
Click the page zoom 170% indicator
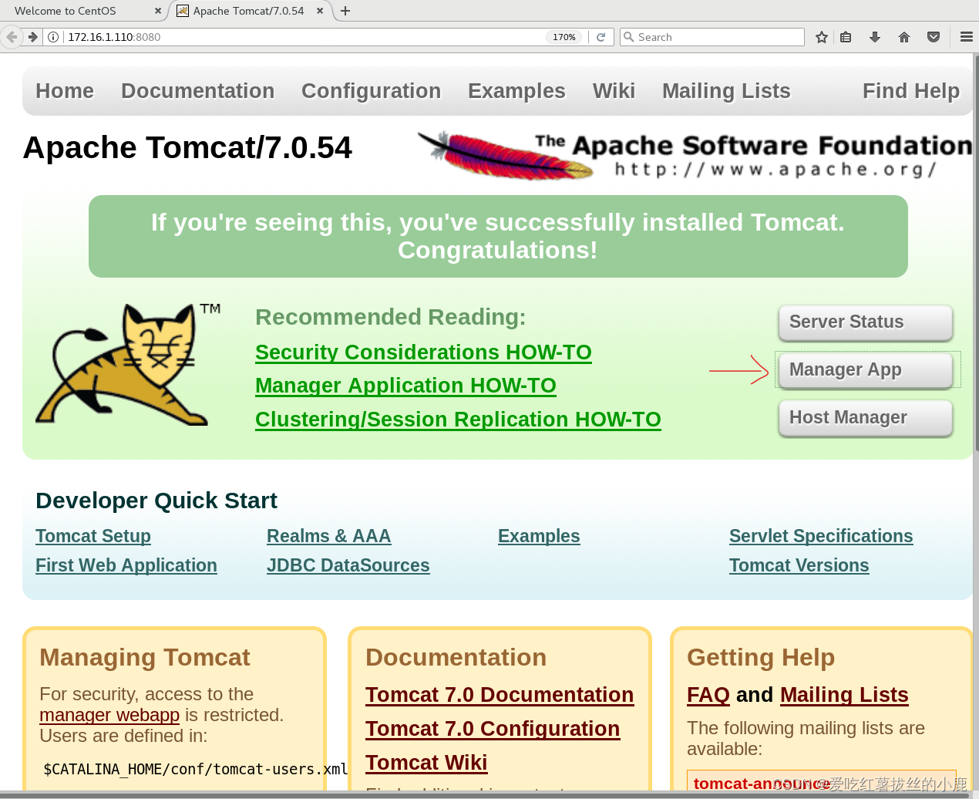click(x=564, y=36)
